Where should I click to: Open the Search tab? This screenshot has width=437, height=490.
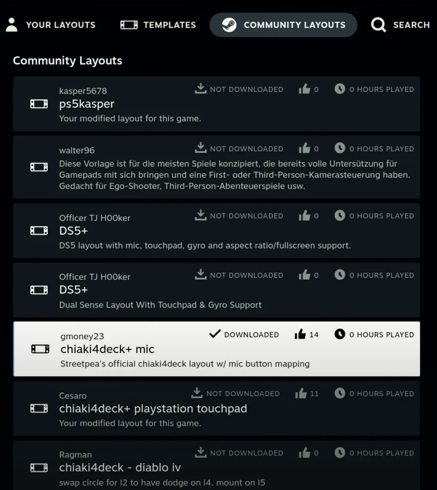click(400, 25)
